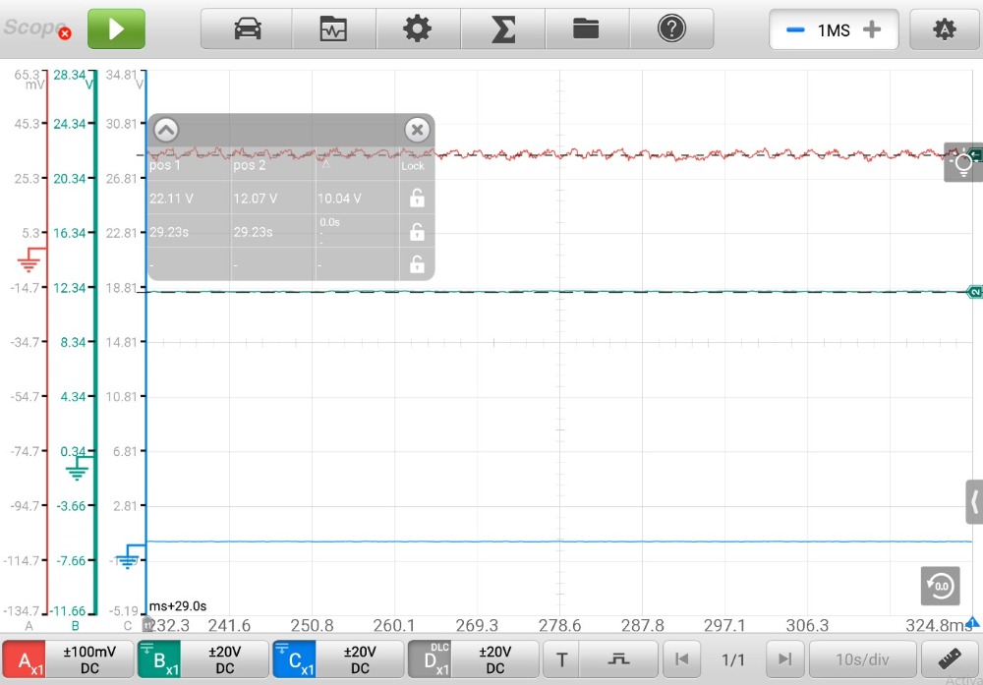This screenshot has height=685, width=983.
Task: Click the auto setup gear button
Action: tap(945, 29)
